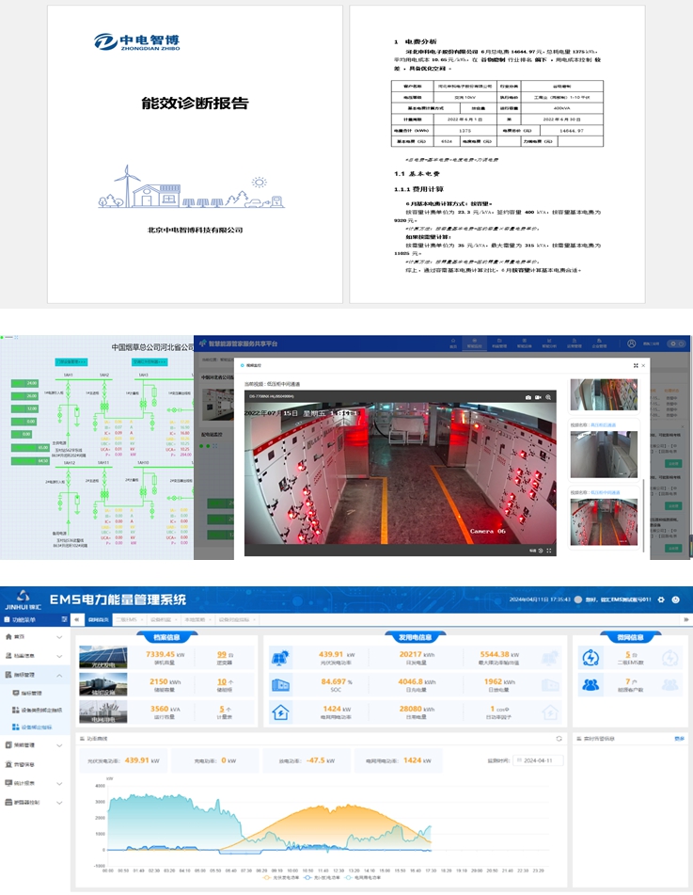Switch to the first EMS home tab
This screenshot has height=895, width=693.
point(94,620)
